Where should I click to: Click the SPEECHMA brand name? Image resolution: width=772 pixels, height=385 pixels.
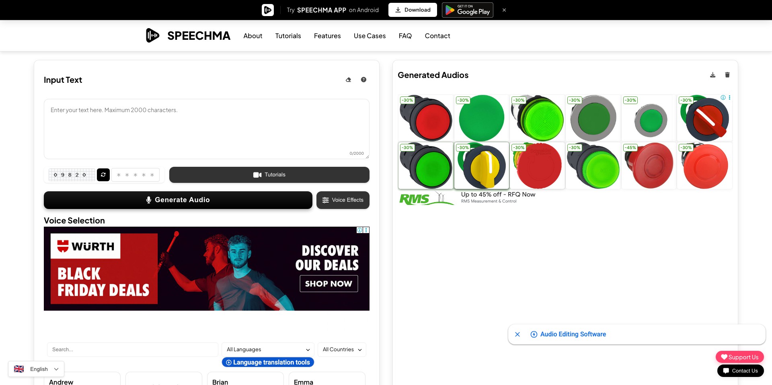coord(199,36)
